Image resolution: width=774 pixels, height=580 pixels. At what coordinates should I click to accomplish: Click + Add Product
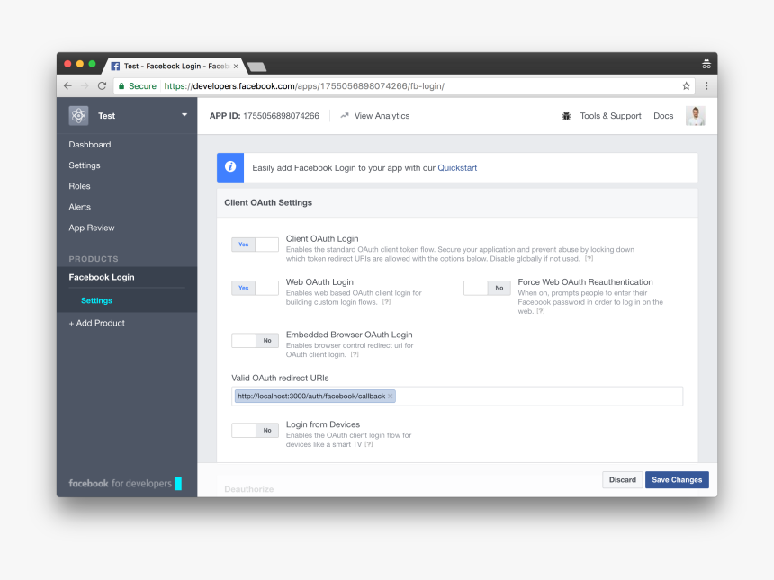[97, 323]
